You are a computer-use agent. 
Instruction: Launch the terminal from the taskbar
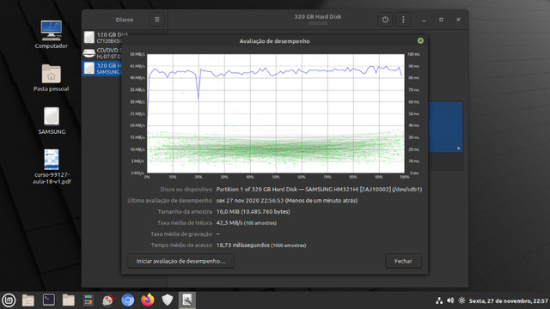pos(48,300)
